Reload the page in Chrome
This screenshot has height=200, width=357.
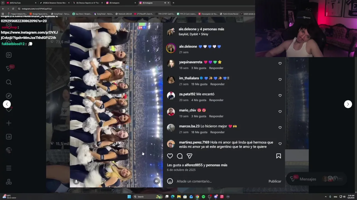[x=13, y=9]
